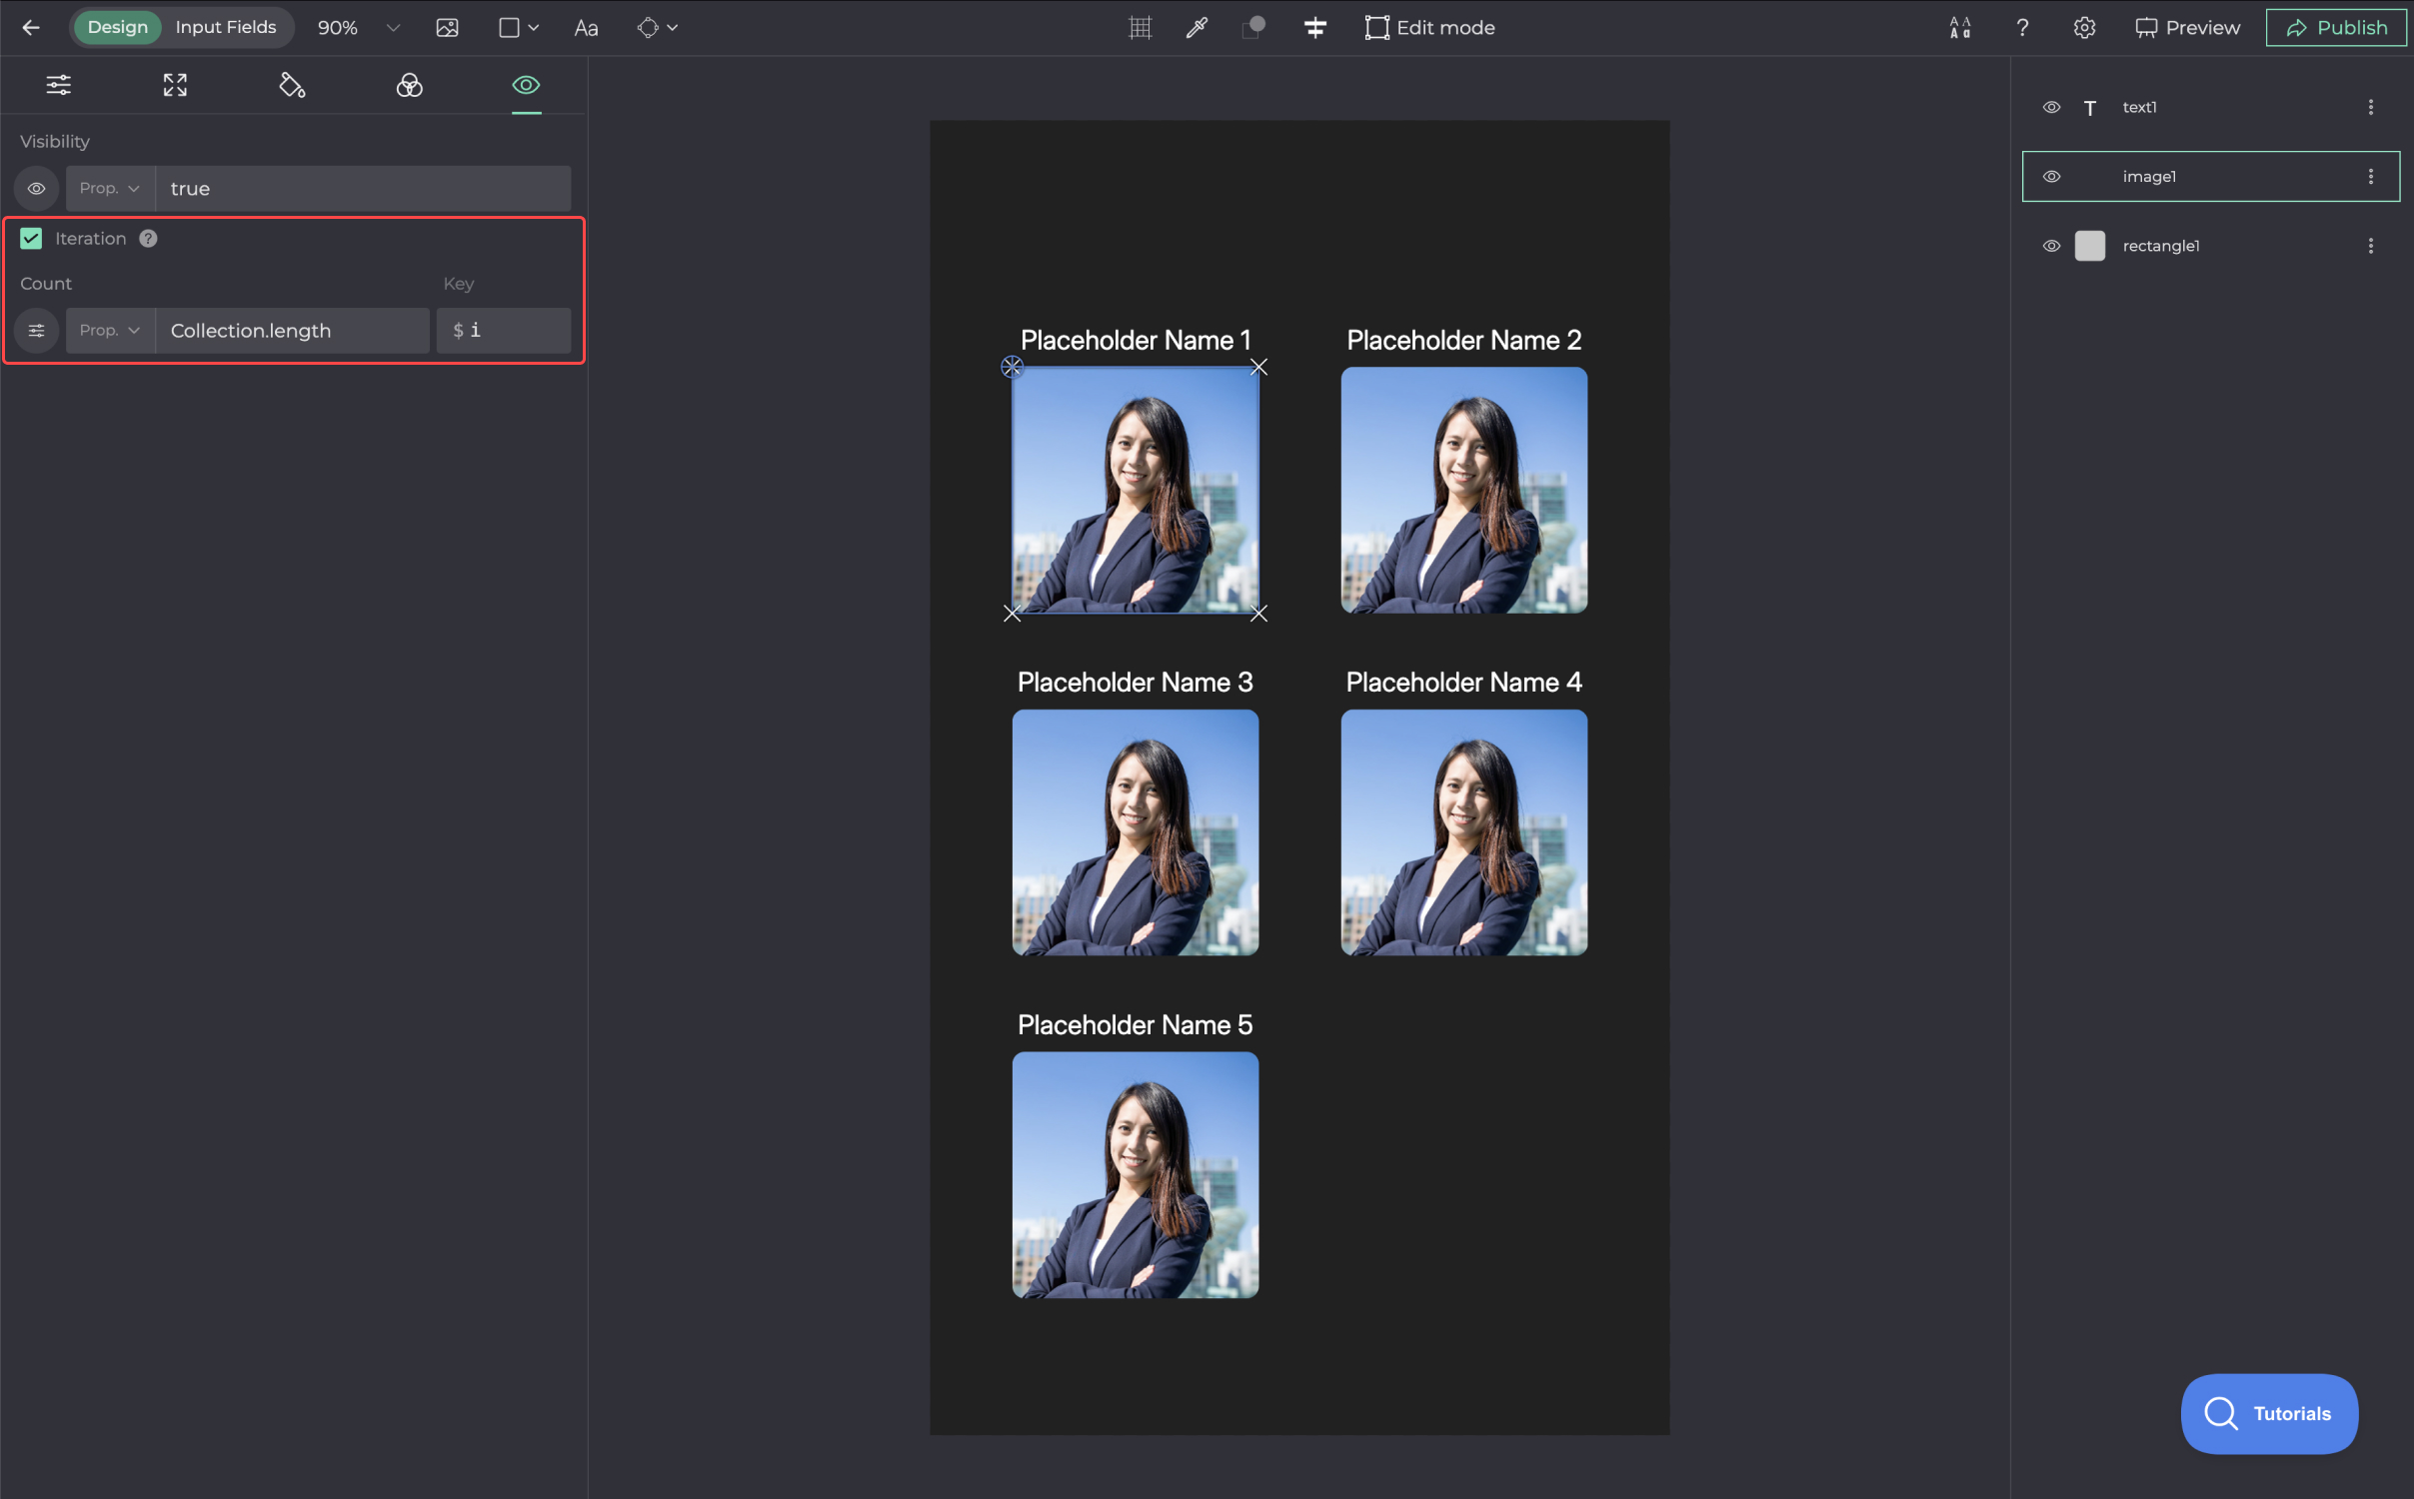Select the text Aa tool
The width and height of the screenshot is (2414, 1499).
(x=586, y=28)
